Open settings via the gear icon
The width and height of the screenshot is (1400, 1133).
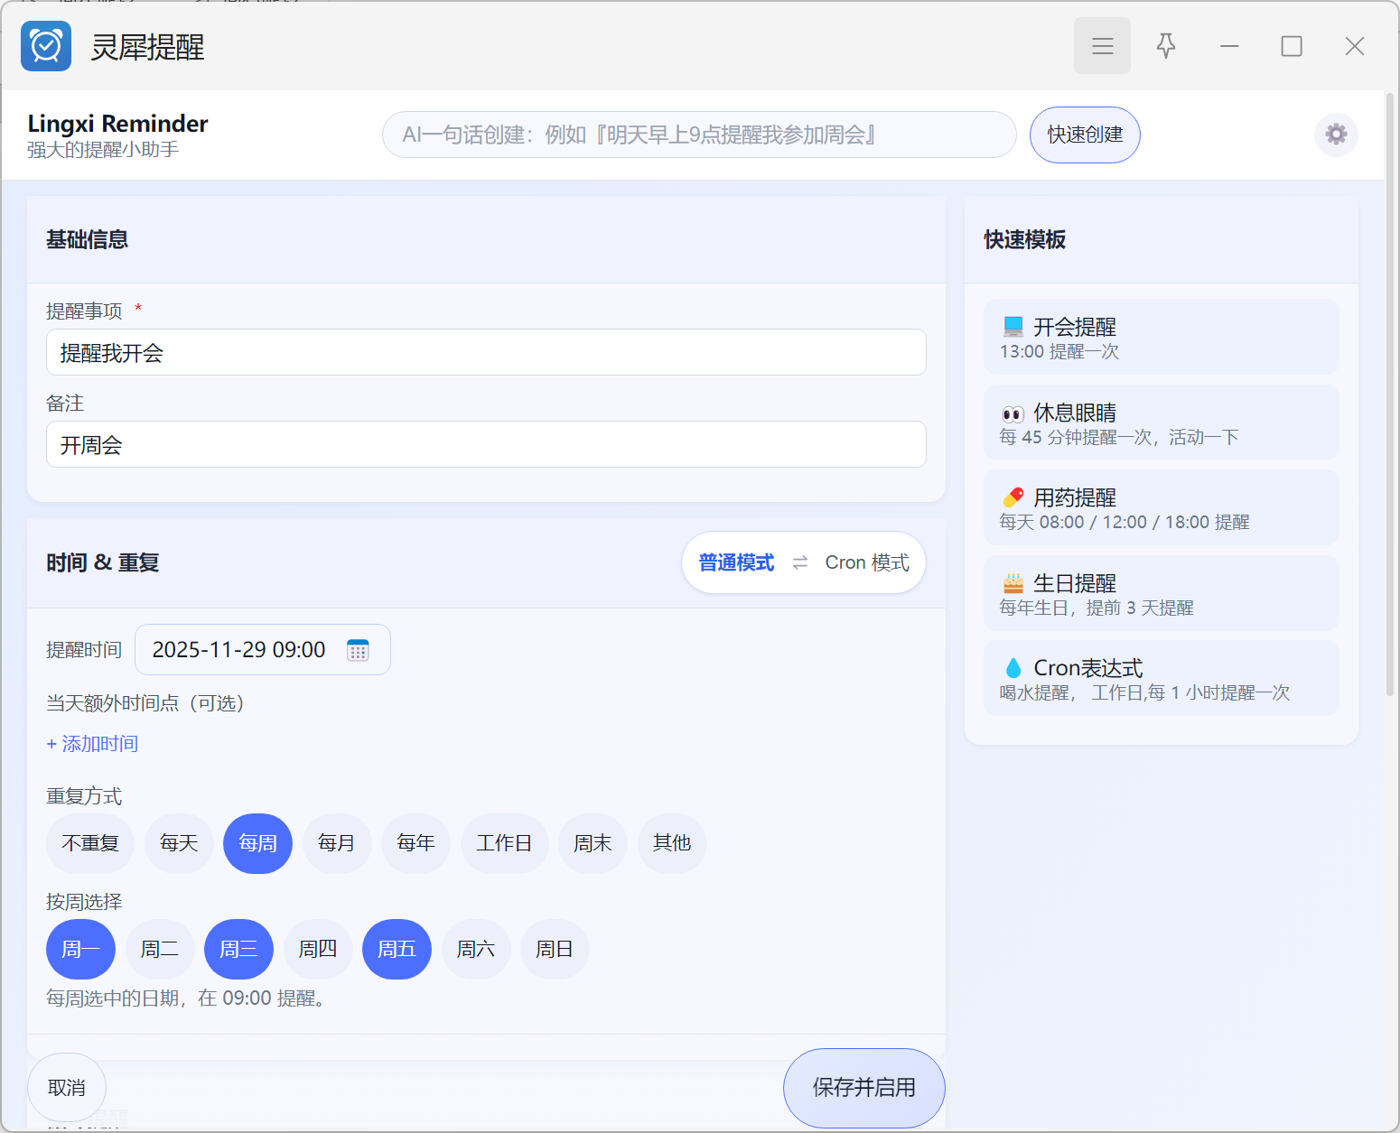[x=1336, y=135]
